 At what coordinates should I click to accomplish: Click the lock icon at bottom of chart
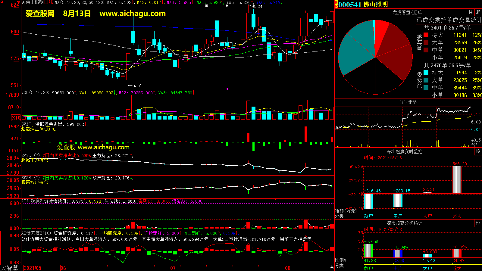point(332,267)
